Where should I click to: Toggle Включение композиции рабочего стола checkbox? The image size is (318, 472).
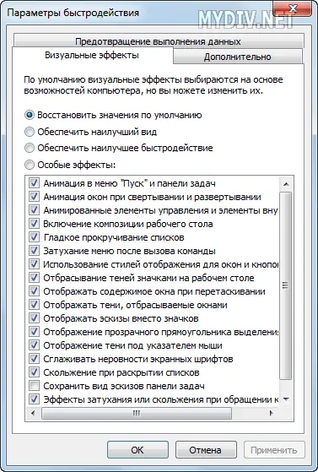pos(34,224)
